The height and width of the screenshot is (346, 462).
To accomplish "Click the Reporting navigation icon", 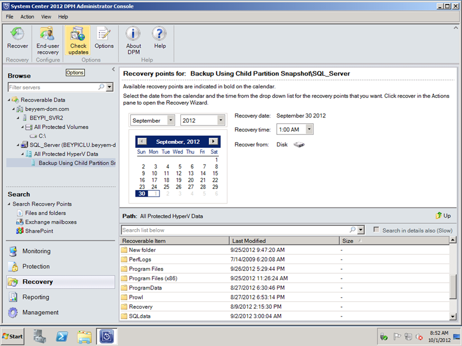I will pos(13,297).
